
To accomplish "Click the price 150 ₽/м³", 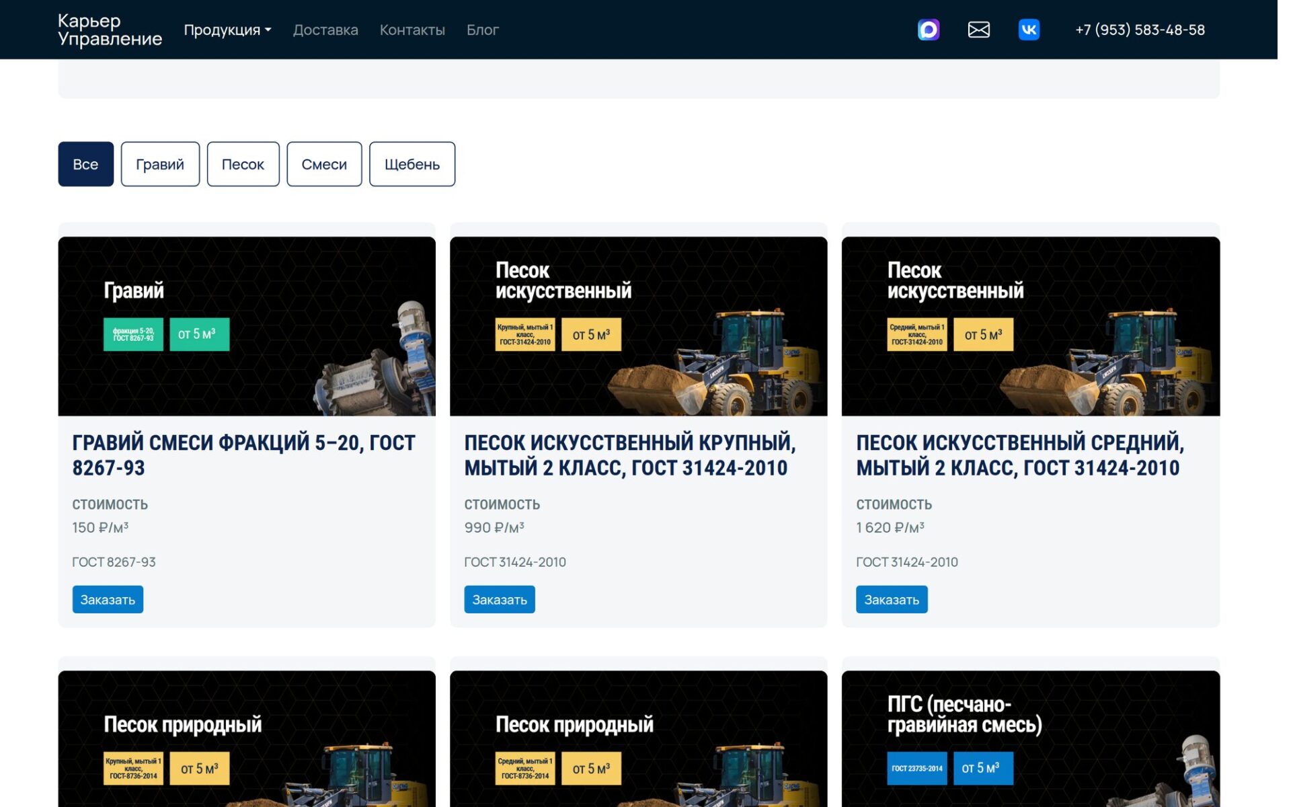I will [x=100, y=528].
